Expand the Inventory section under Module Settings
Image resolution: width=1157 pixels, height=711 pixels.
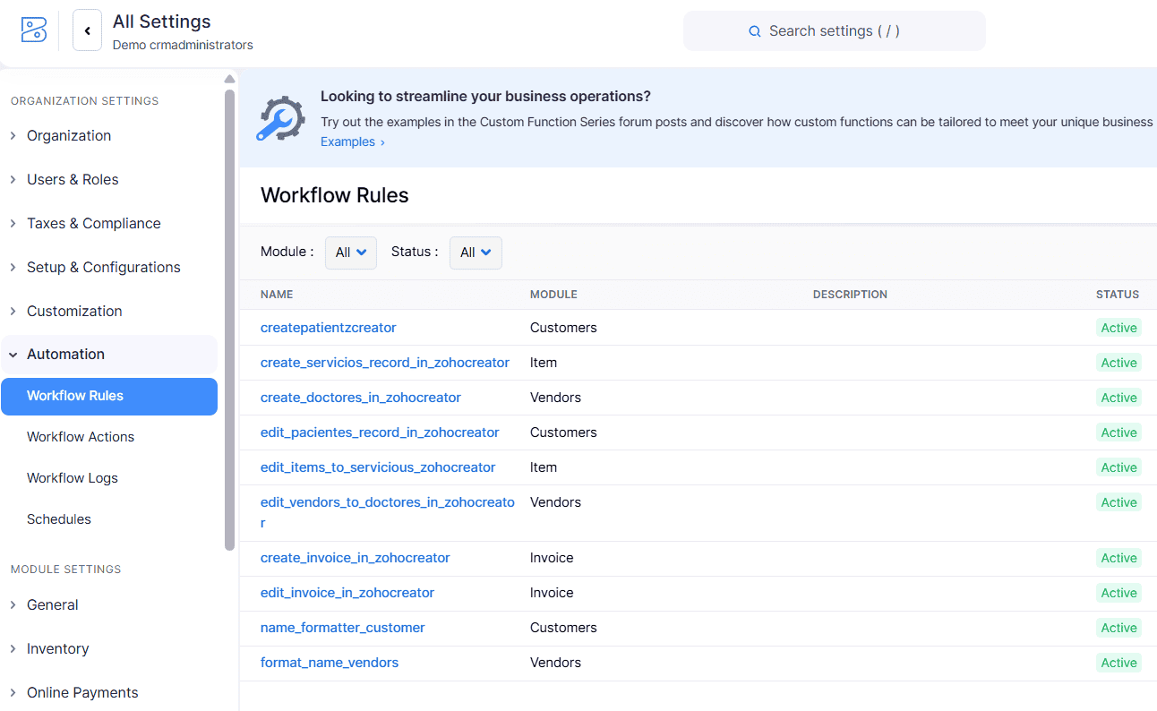[58, 648]
